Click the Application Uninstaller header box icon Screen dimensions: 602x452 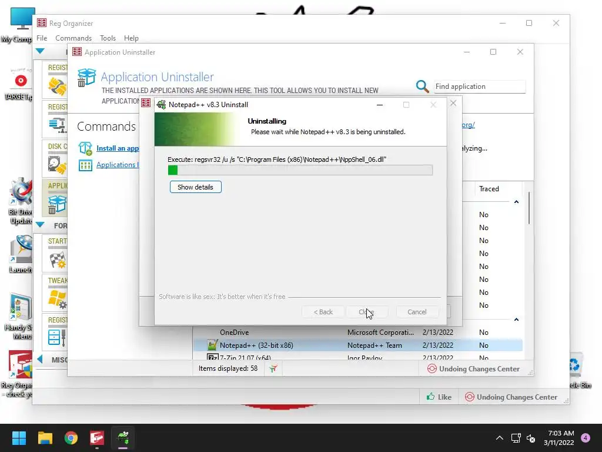86,78
